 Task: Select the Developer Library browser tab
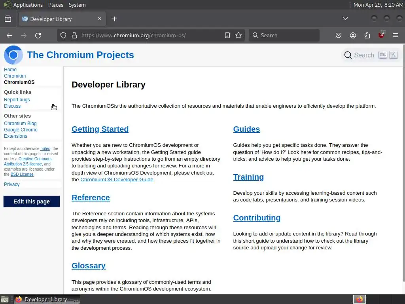pyautogui.click(x=62, y=19)
